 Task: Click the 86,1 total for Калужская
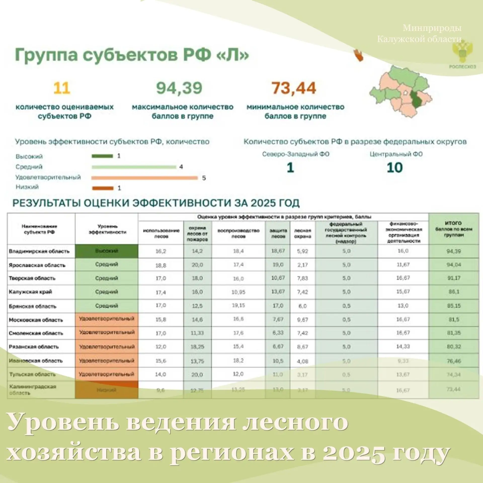(454, 292)
